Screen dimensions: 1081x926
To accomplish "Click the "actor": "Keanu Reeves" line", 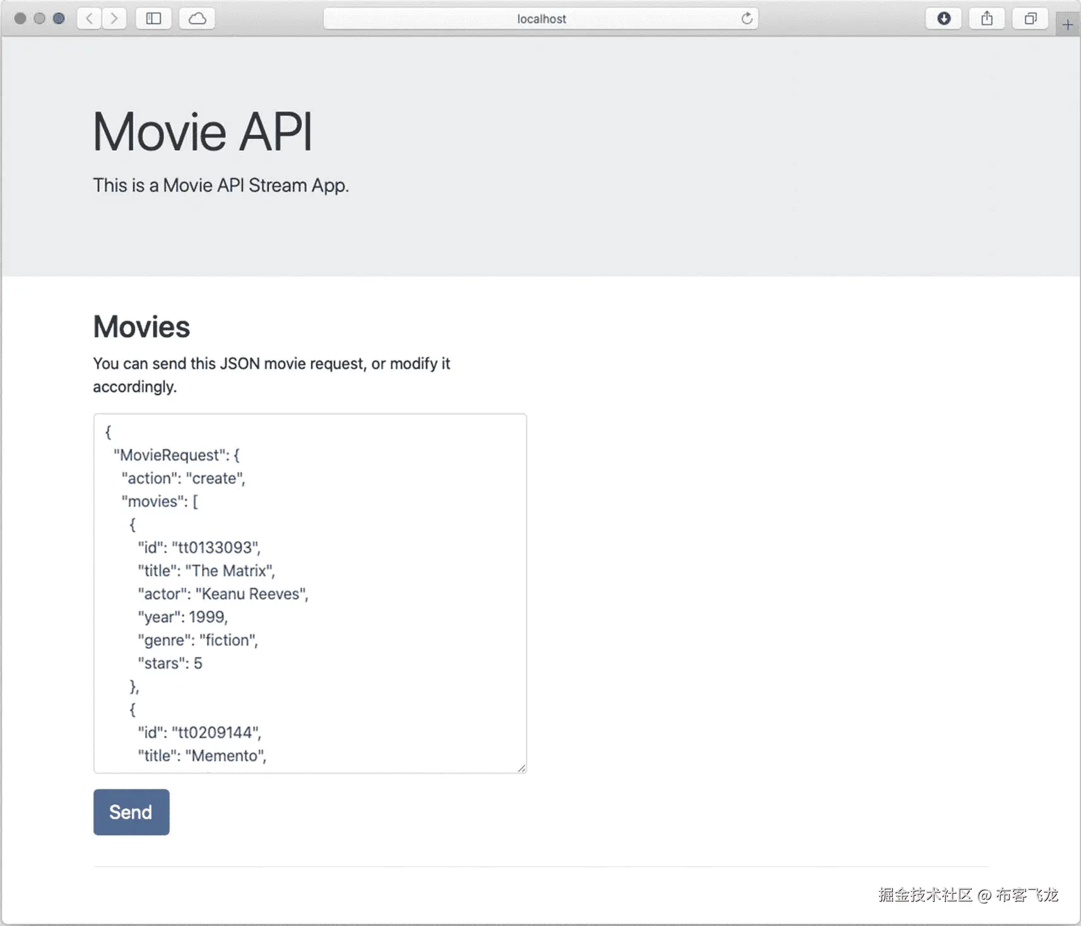I will pyautogui.click(x=223, y=594).
